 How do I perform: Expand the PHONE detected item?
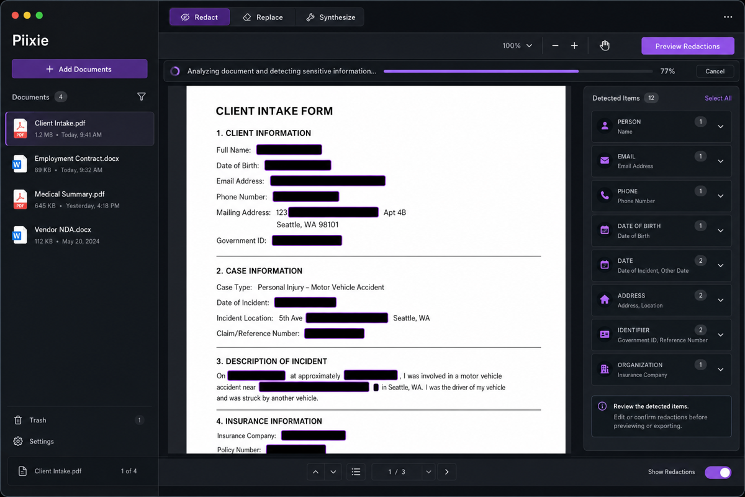[721, 196]
